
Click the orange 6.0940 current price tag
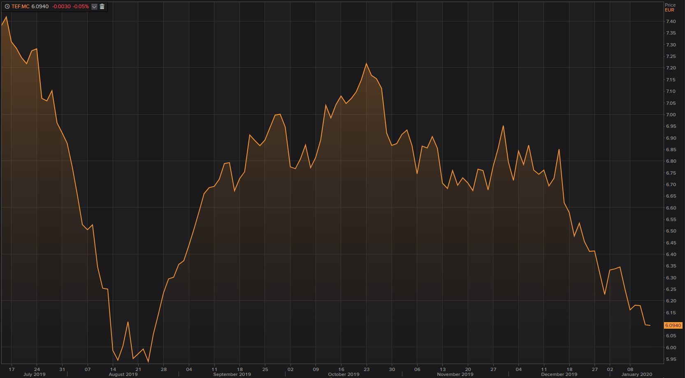(673, 325)
